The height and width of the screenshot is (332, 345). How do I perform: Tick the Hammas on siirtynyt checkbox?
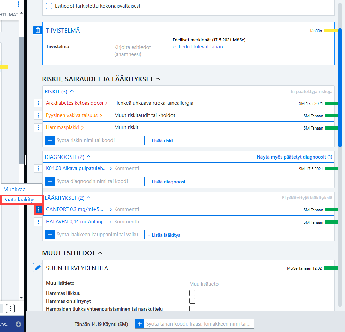pyautogui.click(x=192, y=301)
